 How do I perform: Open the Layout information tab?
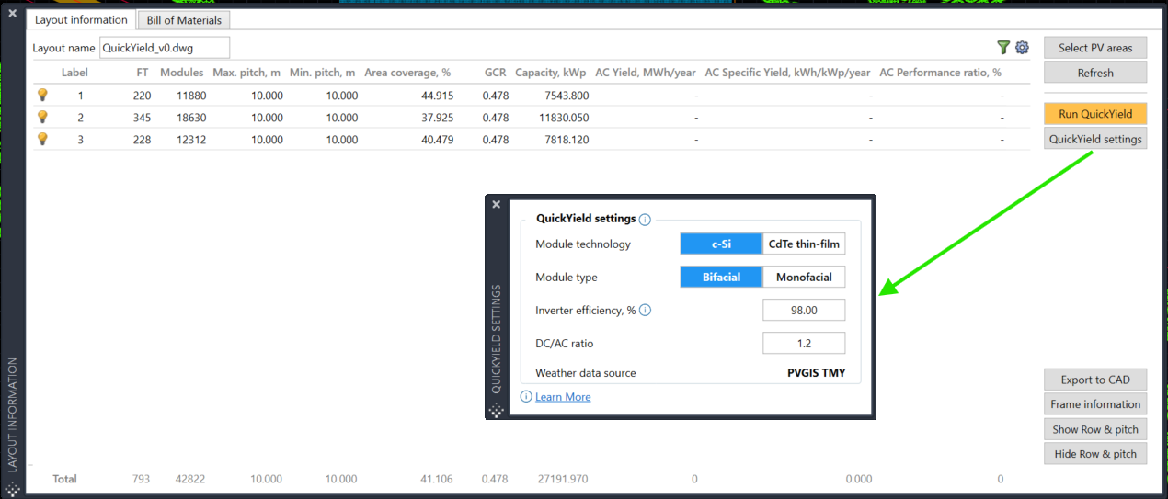coord(81,20)
